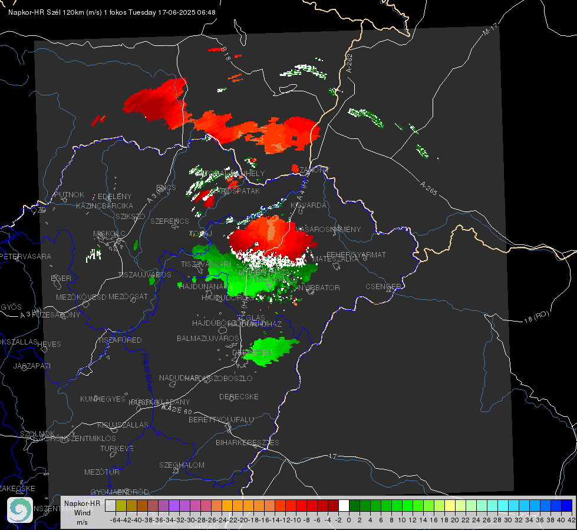577x530 pixels.
Task: Click the KISVÁRDA city label
Action: pos(308,206)
